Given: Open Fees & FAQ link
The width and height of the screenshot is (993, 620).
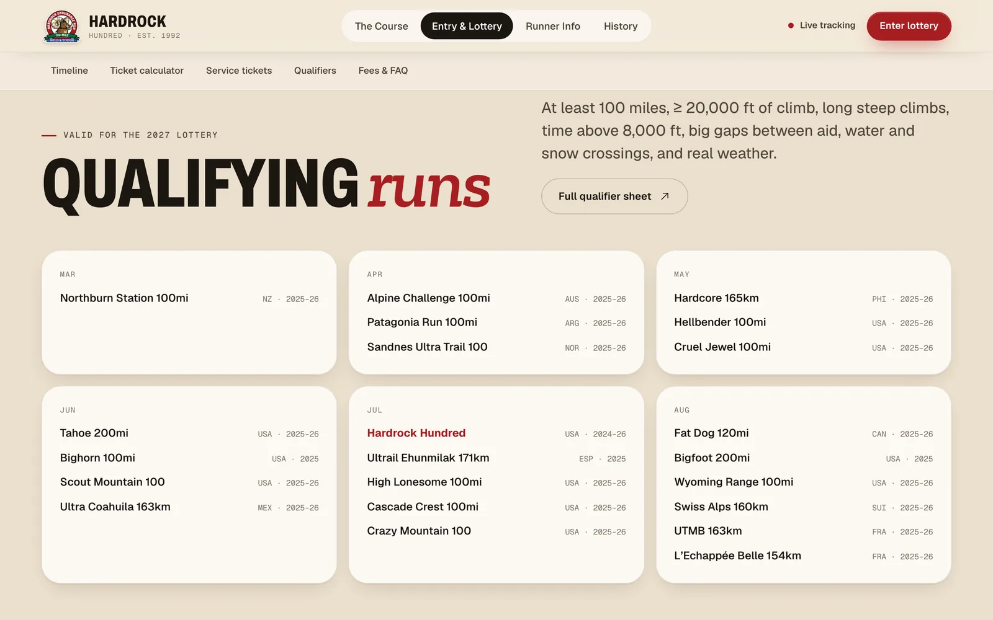Looking at the screenshot, I should pos(383,71).
